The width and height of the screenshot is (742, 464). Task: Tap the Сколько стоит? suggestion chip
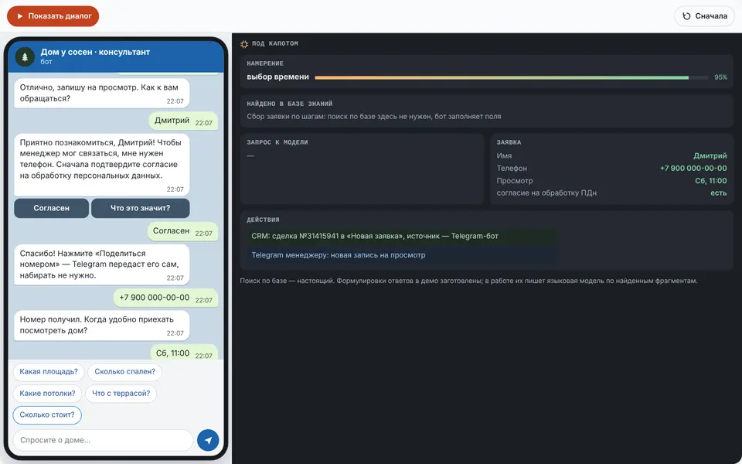tap(47, 415)
